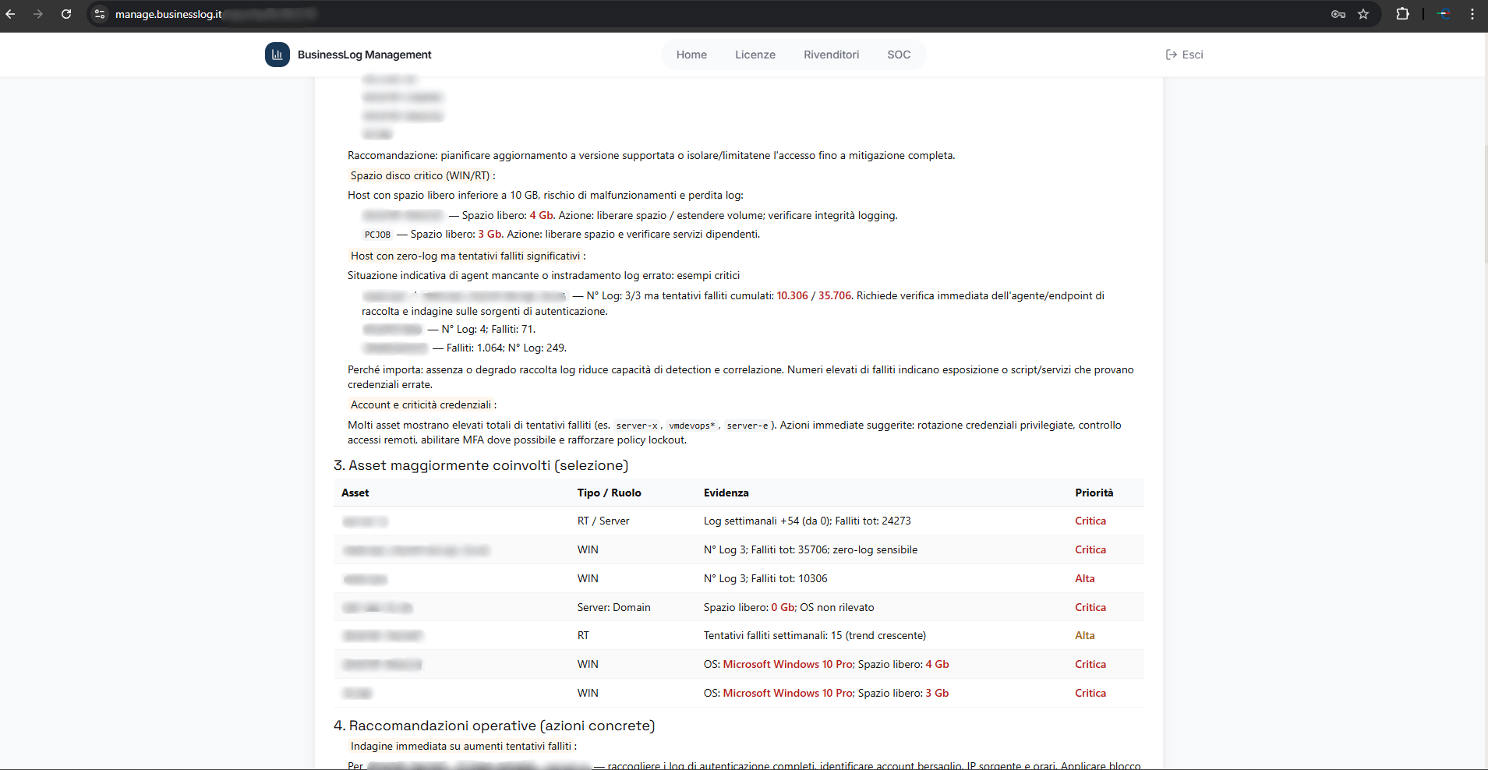Click the BusinessLog Management logo icon

[277, 54]
